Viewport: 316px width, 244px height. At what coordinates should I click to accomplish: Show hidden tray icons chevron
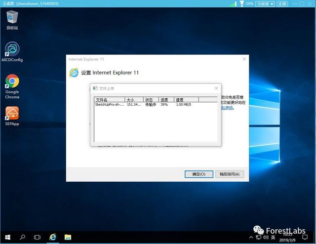[251, 238]
